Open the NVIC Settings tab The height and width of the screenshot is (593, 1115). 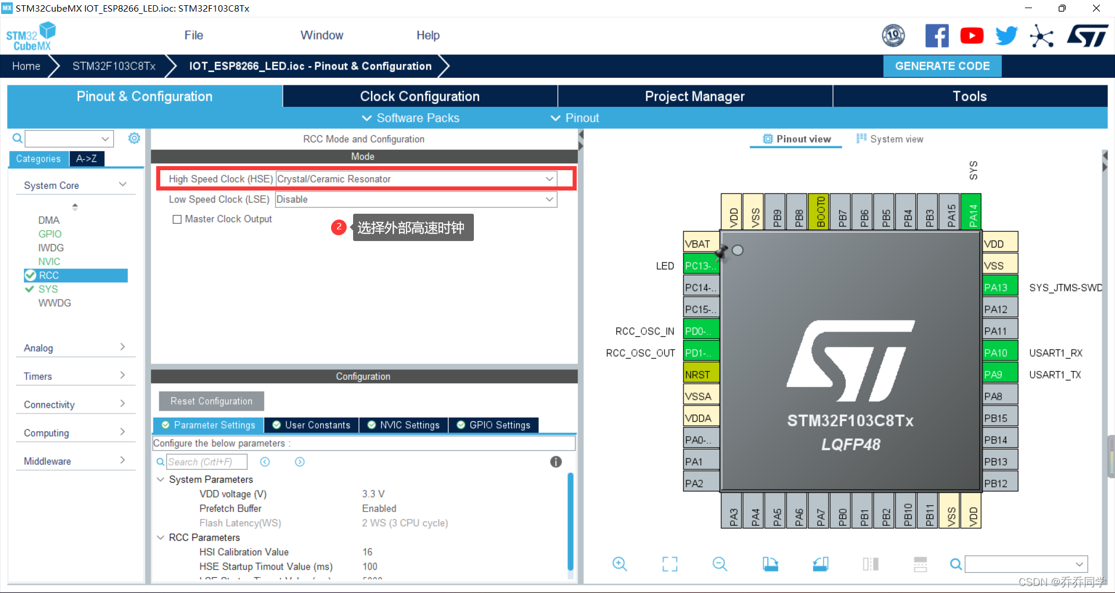click(404, 425)
